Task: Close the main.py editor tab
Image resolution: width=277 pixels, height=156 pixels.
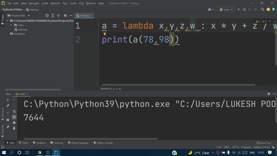Action: 92,16
